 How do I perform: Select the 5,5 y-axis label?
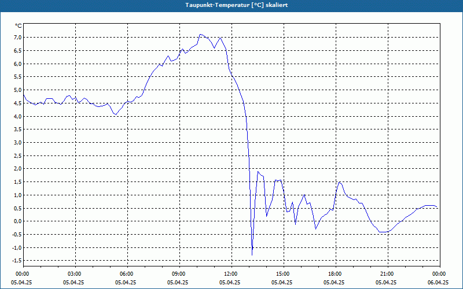tap(17, 77)
